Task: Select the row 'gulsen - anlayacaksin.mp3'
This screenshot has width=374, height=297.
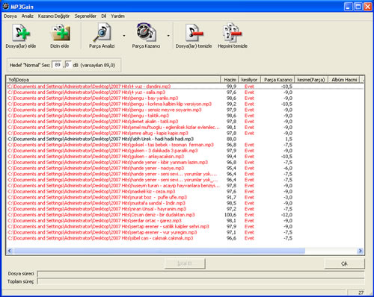Action: pyautogui.click(x=185, y=157)
